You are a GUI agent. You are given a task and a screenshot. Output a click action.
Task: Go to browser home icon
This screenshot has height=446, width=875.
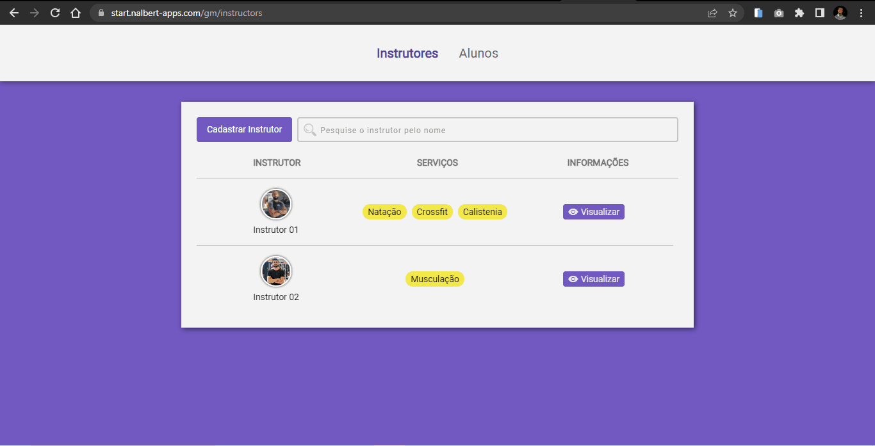(x=76, y=13)
